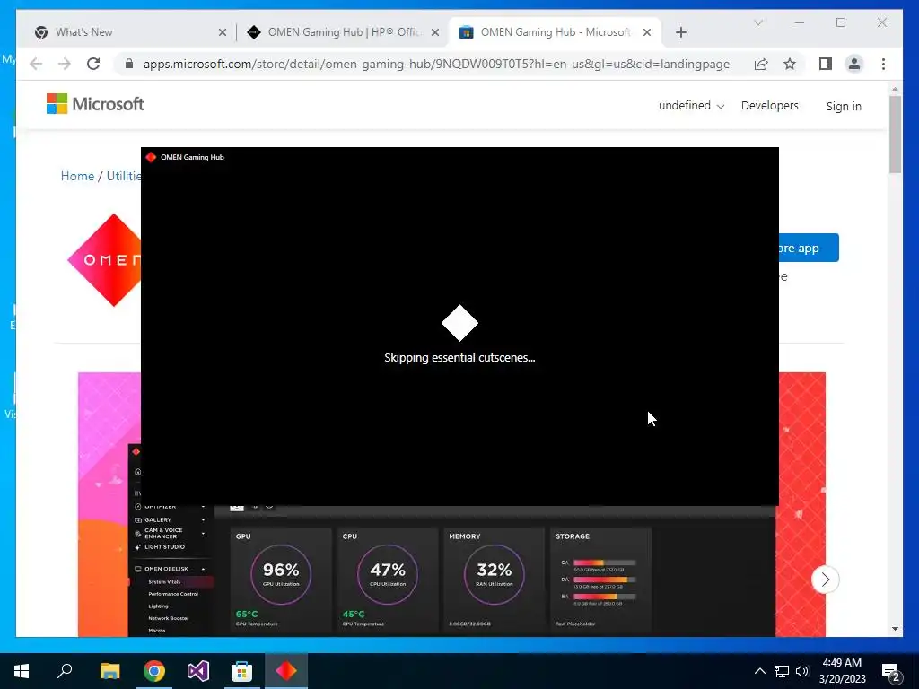The image size is (919, 689).
Task: Bookmark this page with the star
Action: coord(790,64)
